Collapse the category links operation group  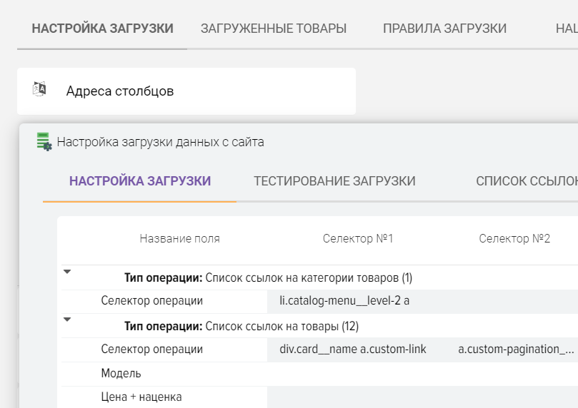[x=67, y=271]
